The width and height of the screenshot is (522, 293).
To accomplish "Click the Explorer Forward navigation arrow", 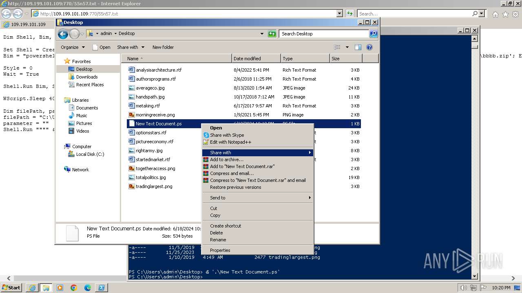I will [74, 34].
